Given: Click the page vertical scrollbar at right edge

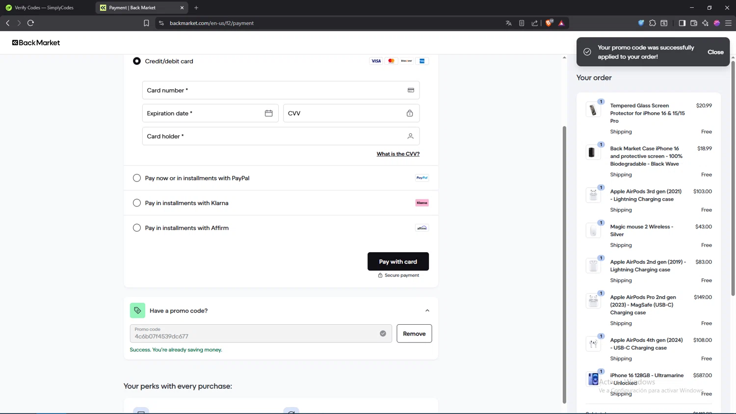Looking at the screenshot, I should tap(733, 178).
